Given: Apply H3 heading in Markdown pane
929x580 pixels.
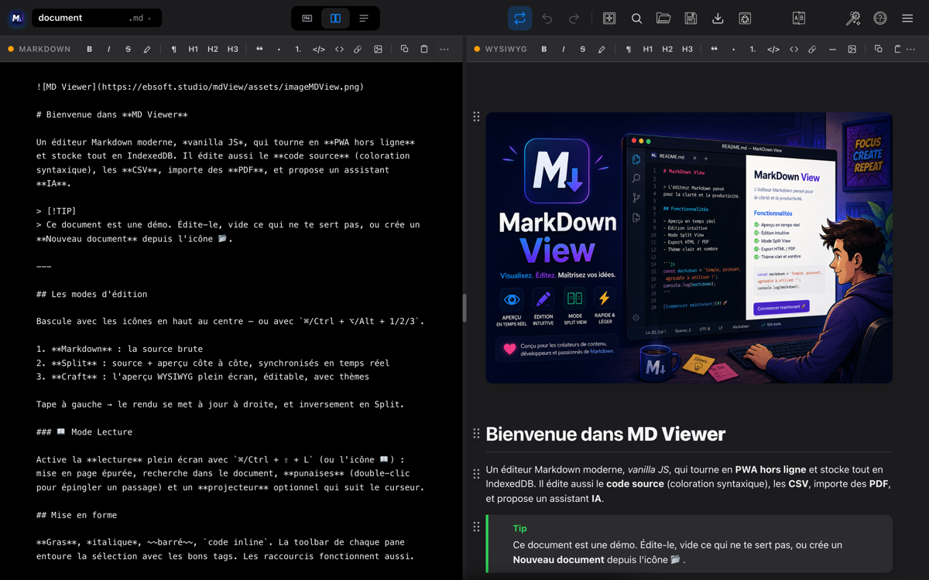Looking at the screenshot, I should click(233, 49).
